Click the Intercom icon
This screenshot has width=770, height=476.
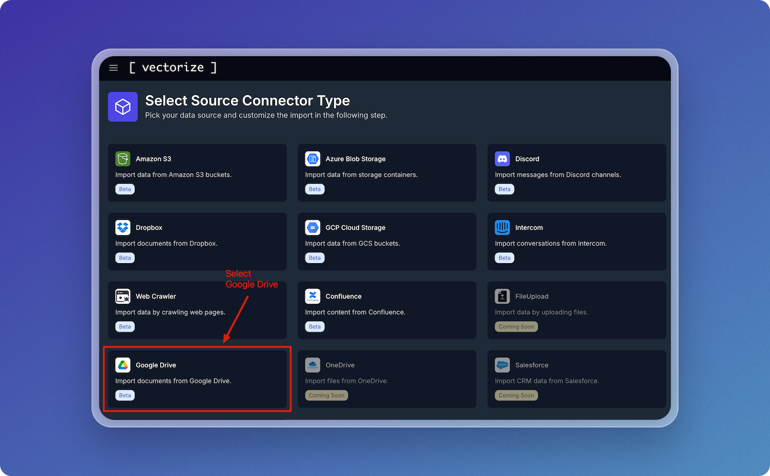(502, 228)
